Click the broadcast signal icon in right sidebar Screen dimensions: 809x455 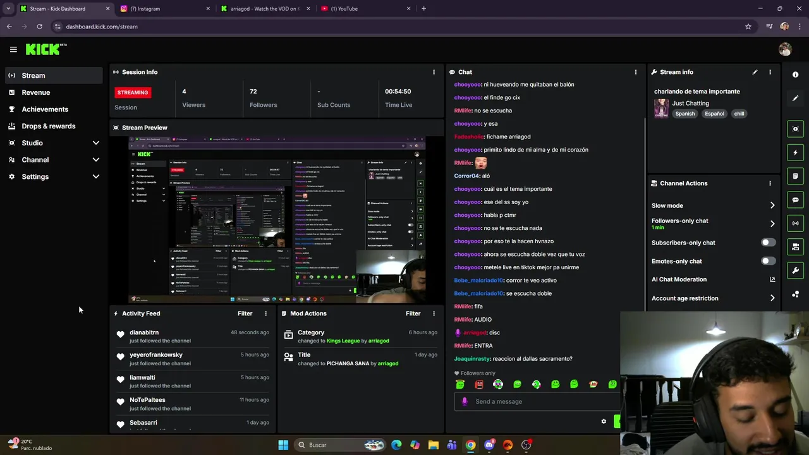[795, 223]
